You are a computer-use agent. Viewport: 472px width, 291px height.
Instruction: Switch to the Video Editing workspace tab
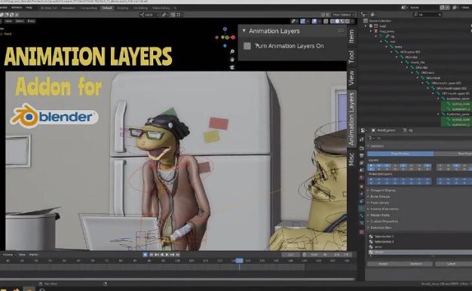(161, 8)
